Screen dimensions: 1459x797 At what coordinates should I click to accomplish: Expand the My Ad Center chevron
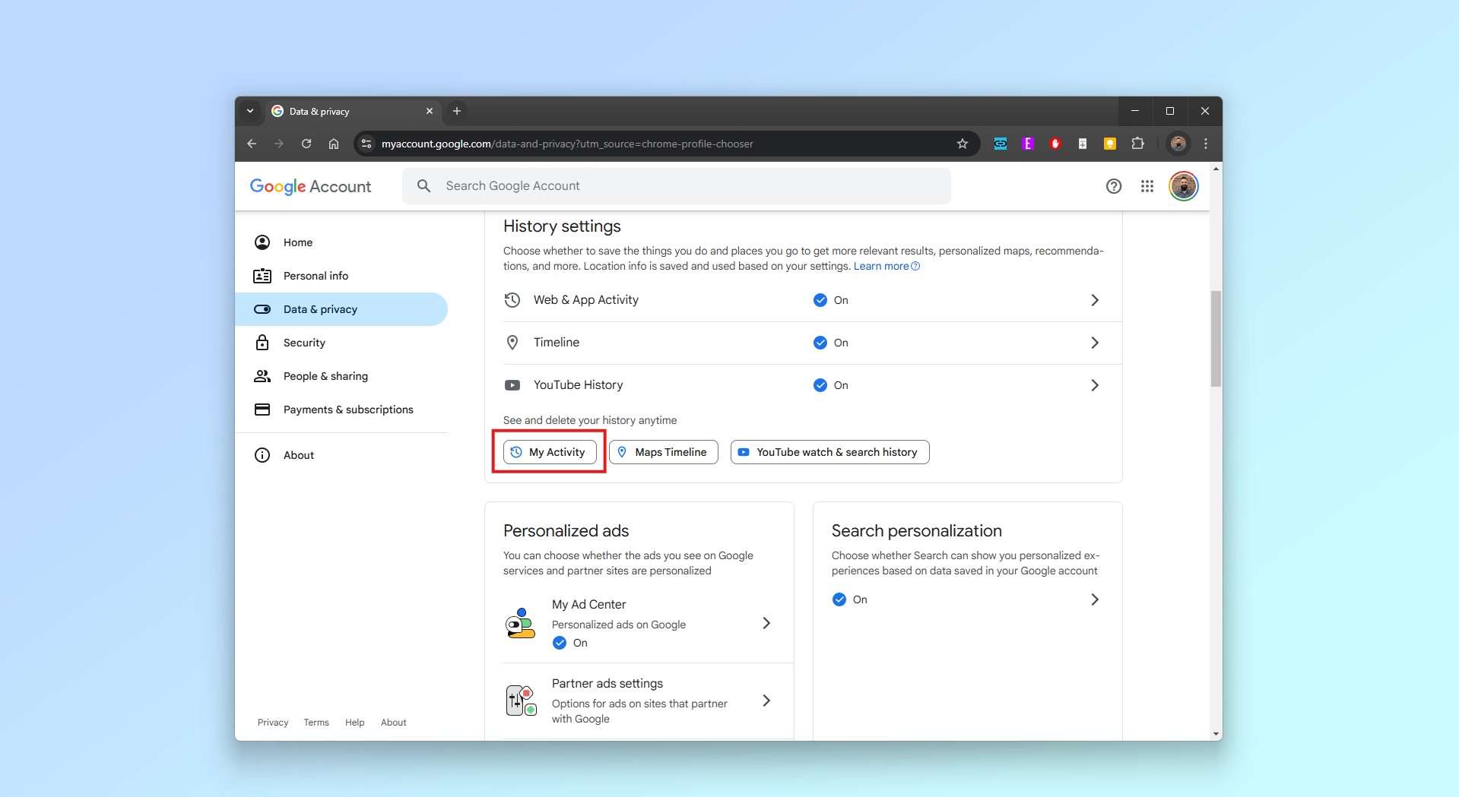point(766,623)
